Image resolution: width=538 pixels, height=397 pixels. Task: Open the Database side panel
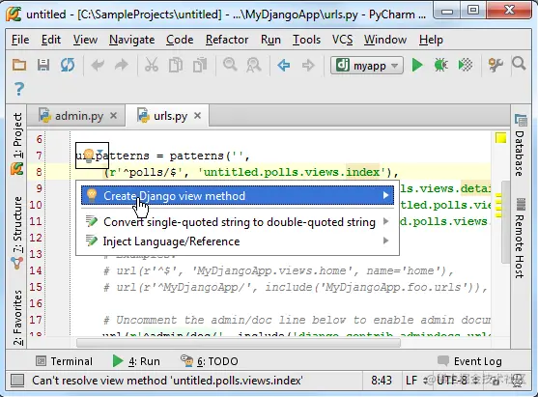coord(521,145)
